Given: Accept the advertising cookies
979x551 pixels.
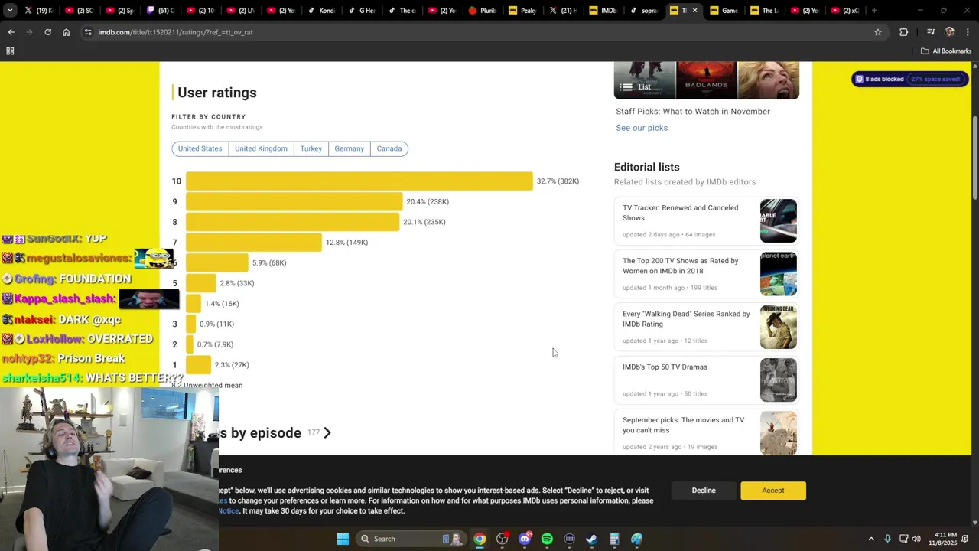Looking at the screenshot, I should (772, 491).
